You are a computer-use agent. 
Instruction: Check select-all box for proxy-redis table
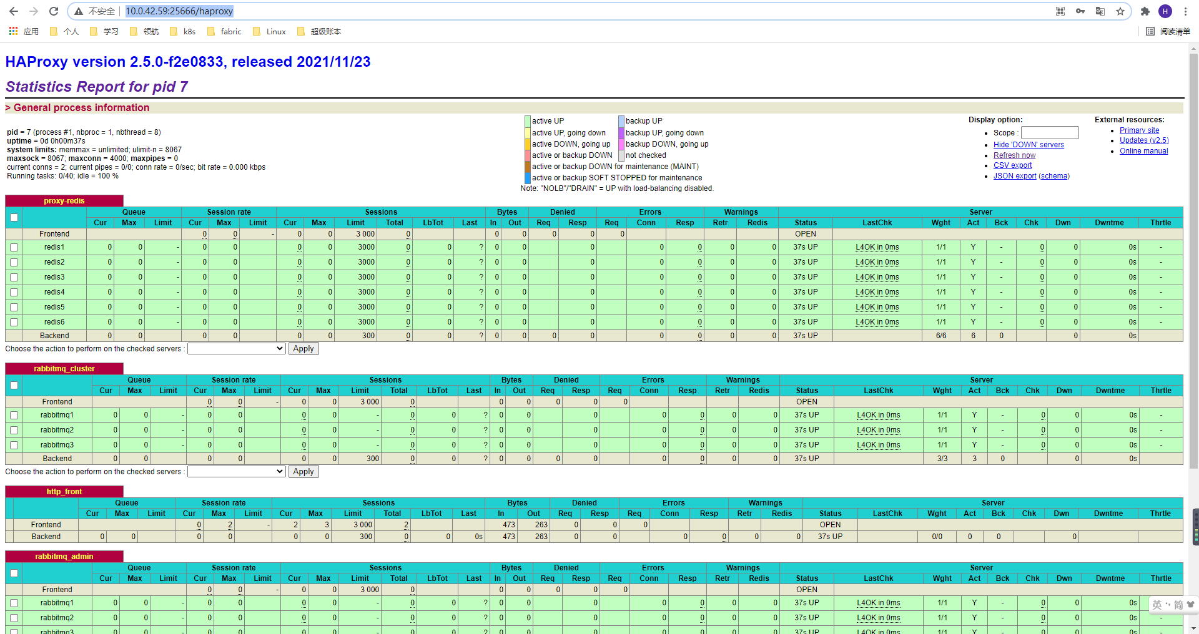(x=14, y=218)
